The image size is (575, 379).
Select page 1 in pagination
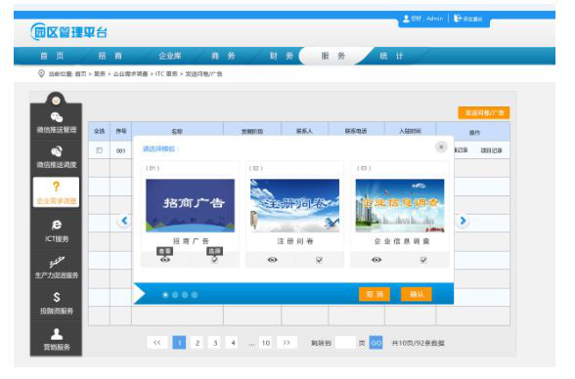[179, 343]
